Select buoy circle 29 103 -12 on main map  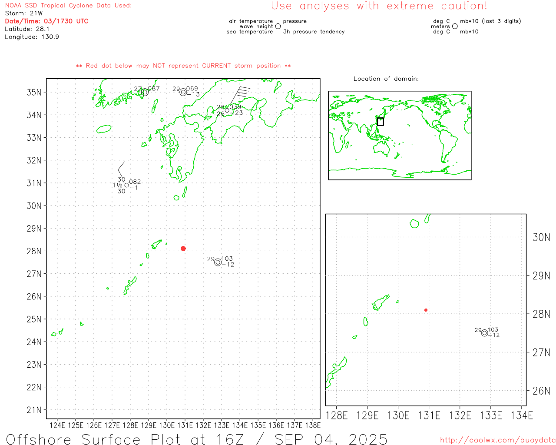click(218, 262)
